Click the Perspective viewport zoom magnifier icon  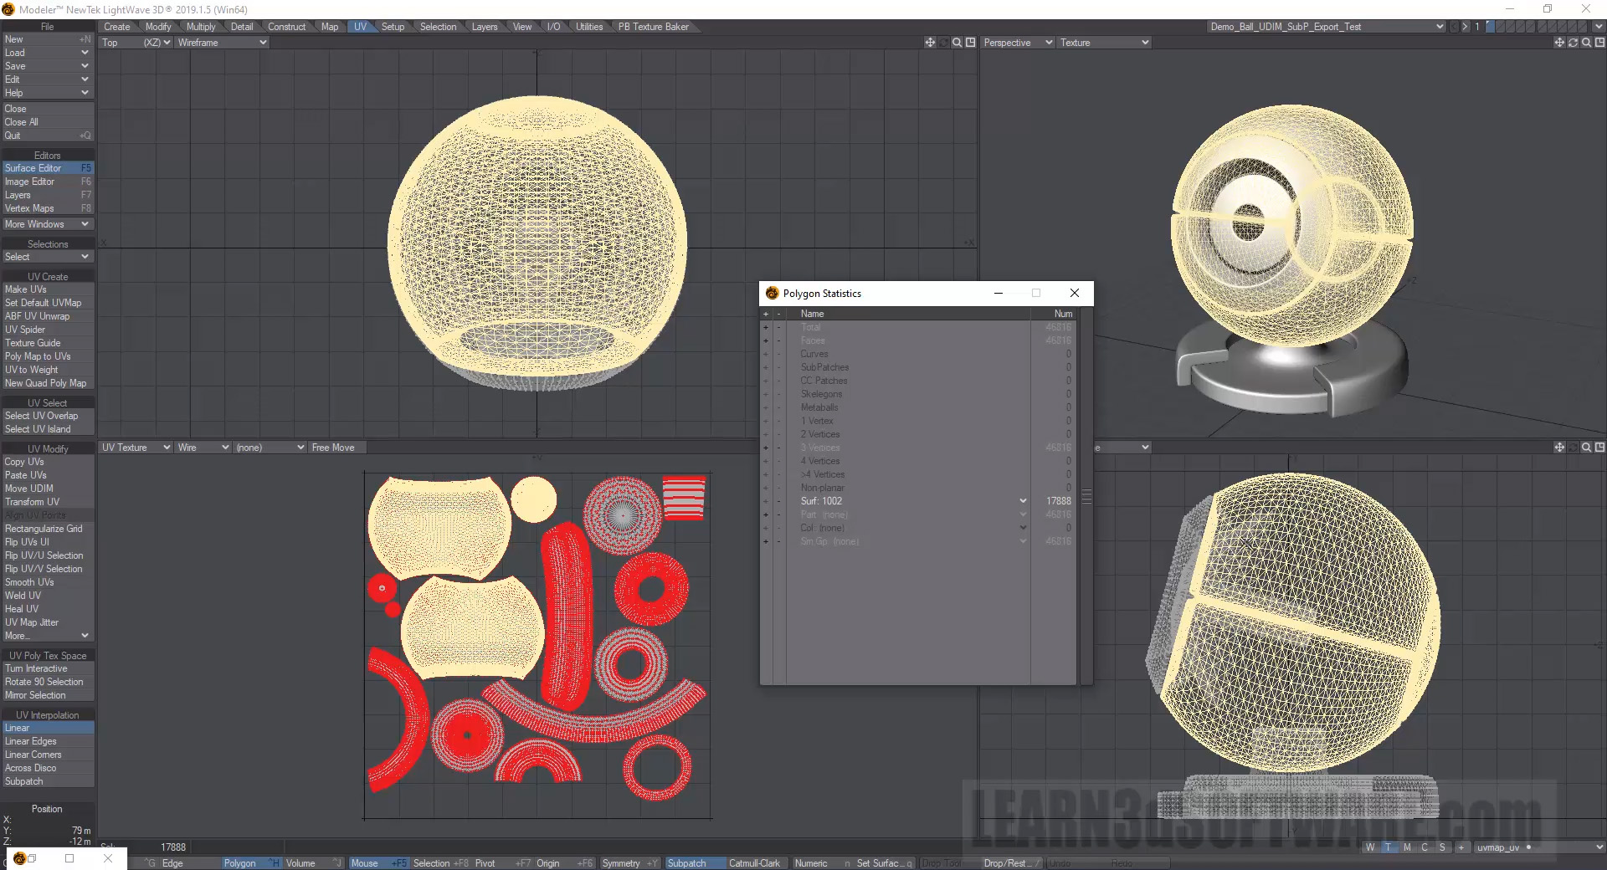click(x=1586, y=43)
